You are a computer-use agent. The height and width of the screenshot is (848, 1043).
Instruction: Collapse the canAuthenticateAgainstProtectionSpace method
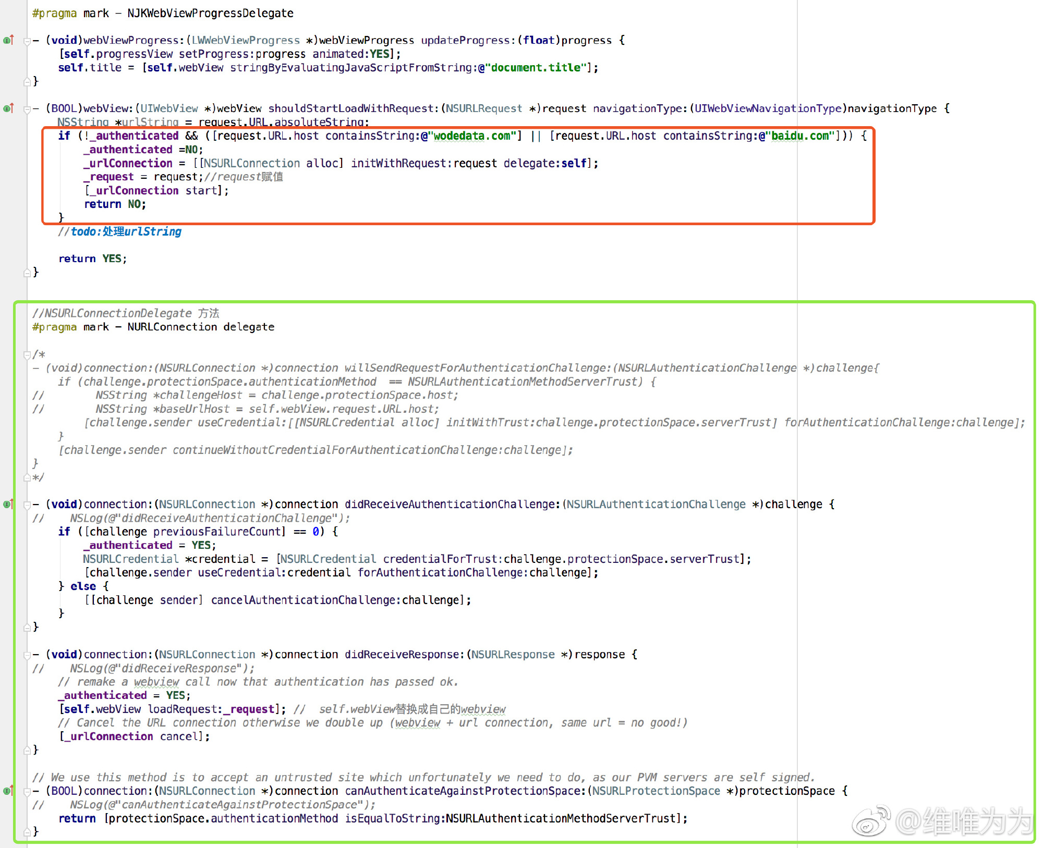pos(27,791)
